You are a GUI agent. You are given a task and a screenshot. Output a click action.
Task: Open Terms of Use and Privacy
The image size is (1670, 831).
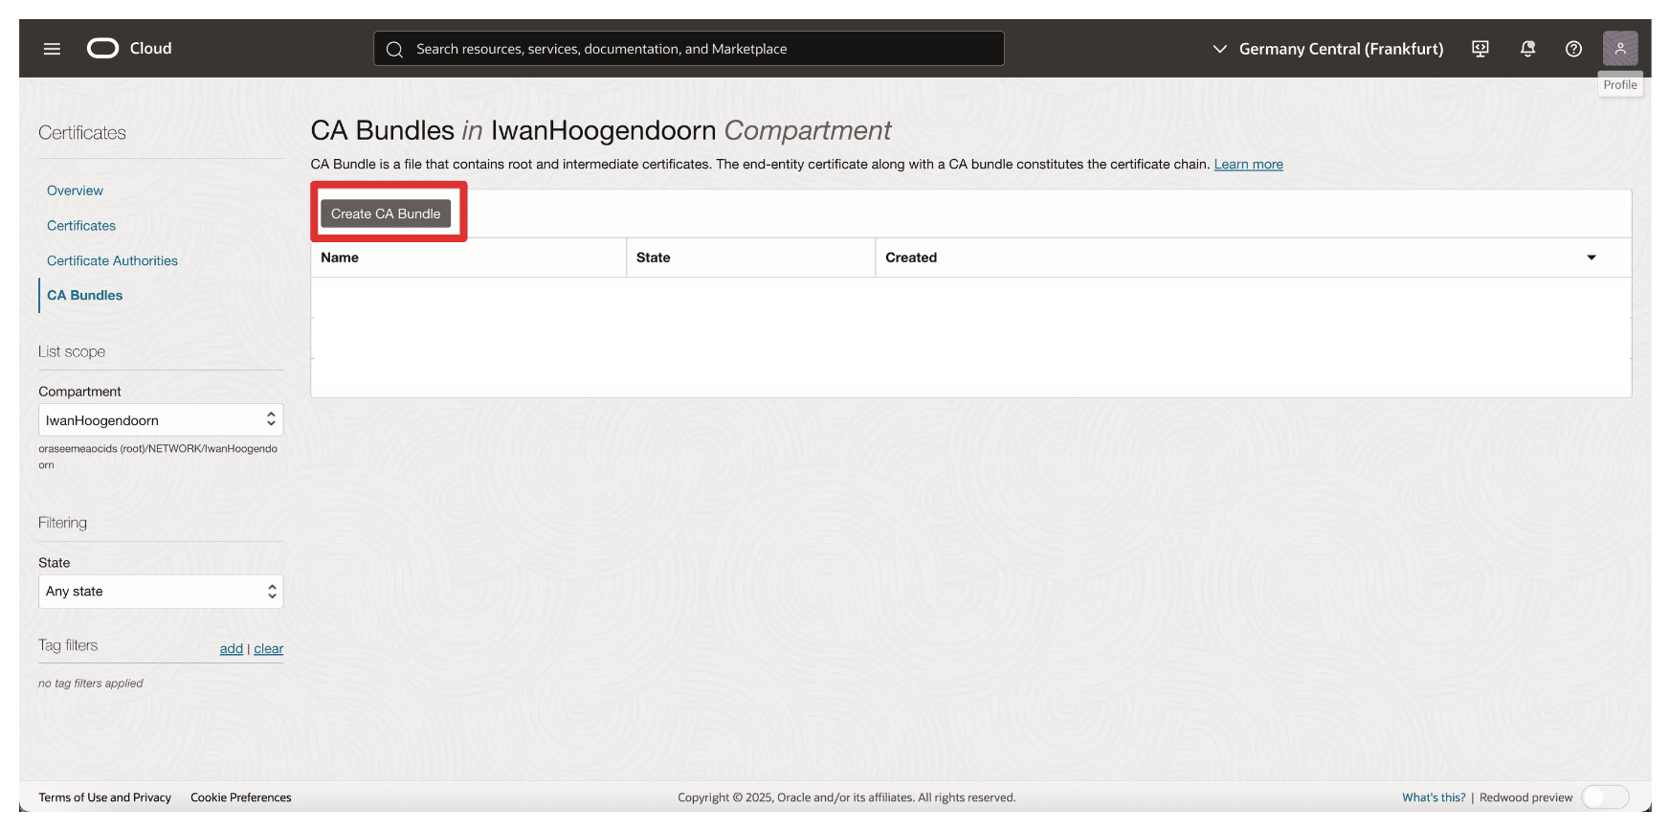pyautogui.click(x=105, y=797)
